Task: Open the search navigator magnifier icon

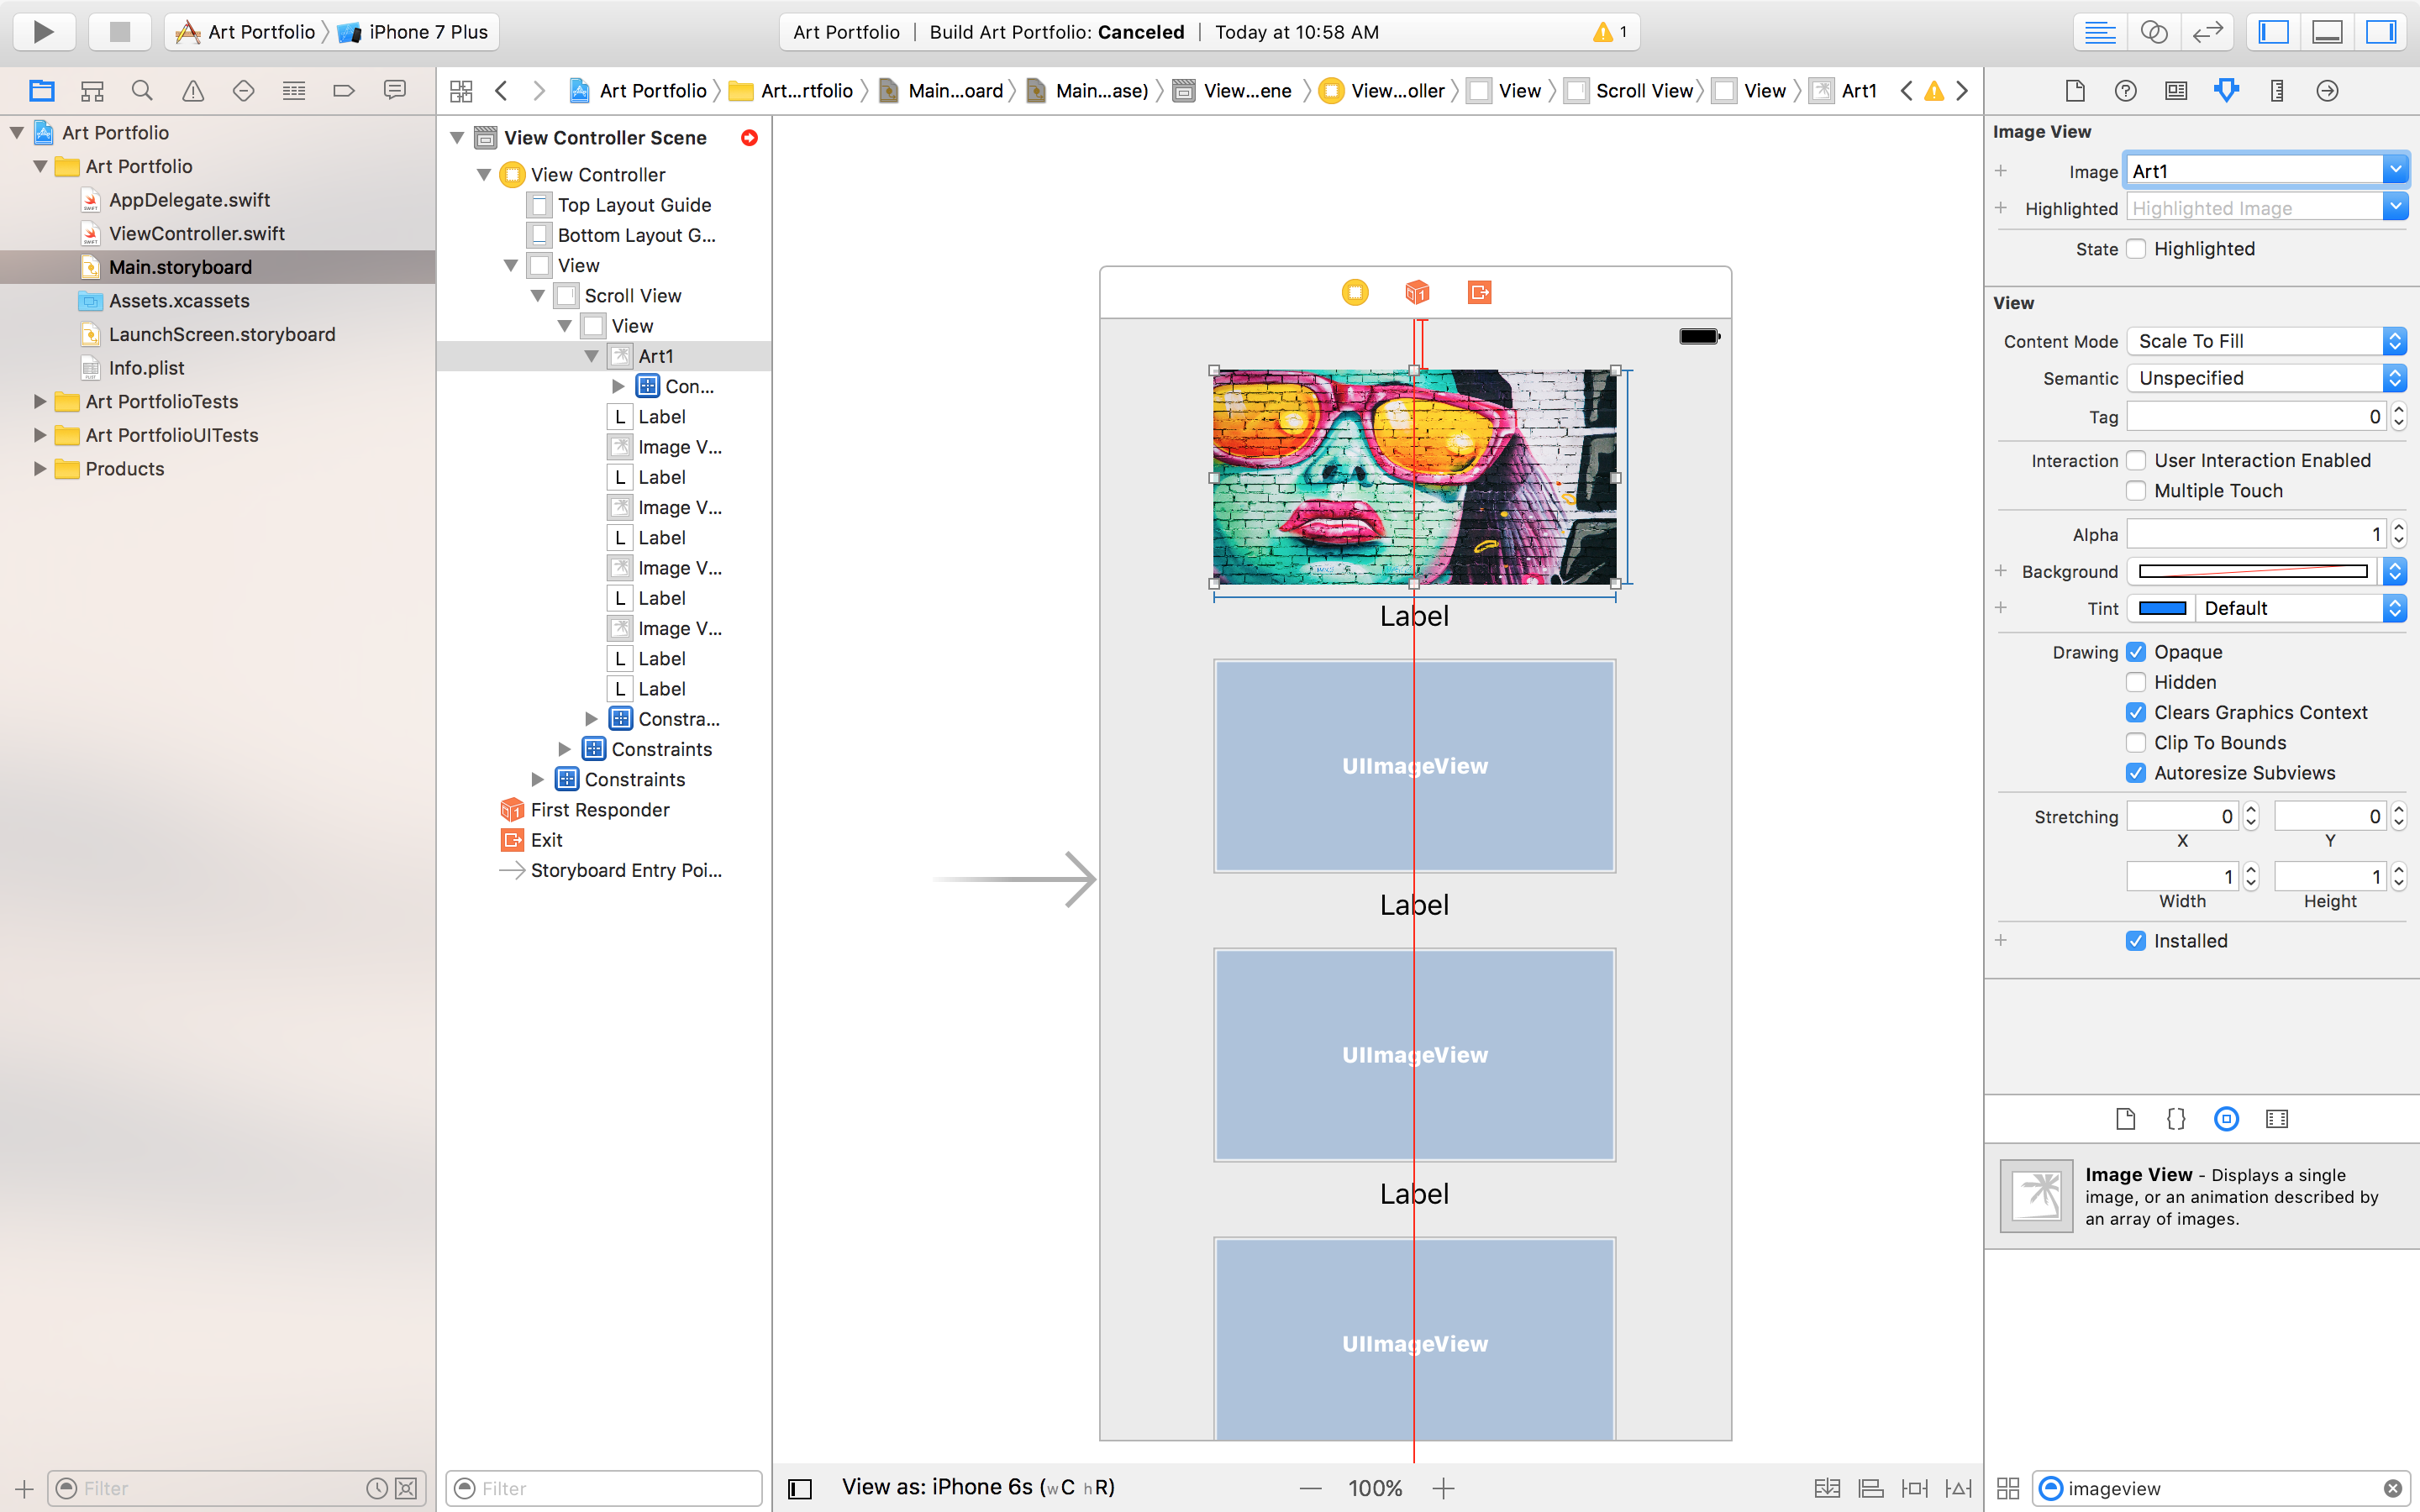Action: [142, 90]
